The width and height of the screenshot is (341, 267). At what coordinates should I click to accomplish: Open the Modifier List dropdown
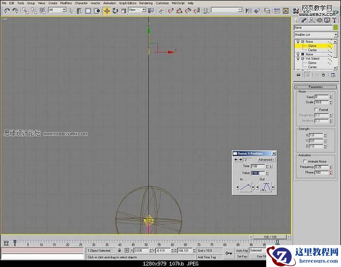[x=316, y=35]
